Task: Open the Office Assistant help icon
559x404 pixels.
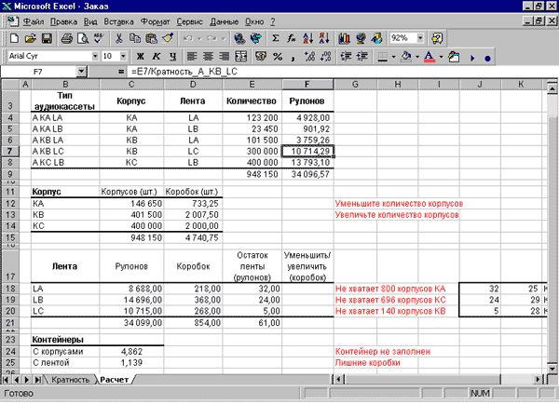Action: [437, 38]
